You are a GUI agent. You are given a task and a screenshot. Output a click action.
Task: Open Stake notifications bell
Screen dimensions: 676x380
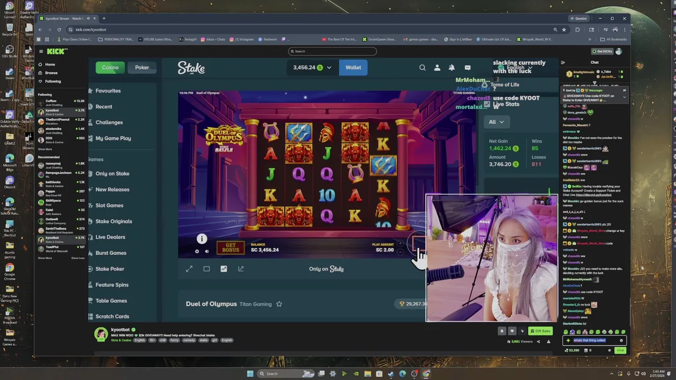point(452,68)
